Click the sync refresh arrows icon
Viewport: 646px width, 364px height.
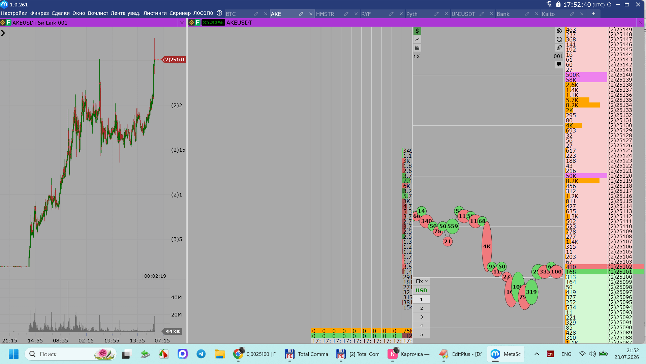pyautogui.click(x=559, y=39)
